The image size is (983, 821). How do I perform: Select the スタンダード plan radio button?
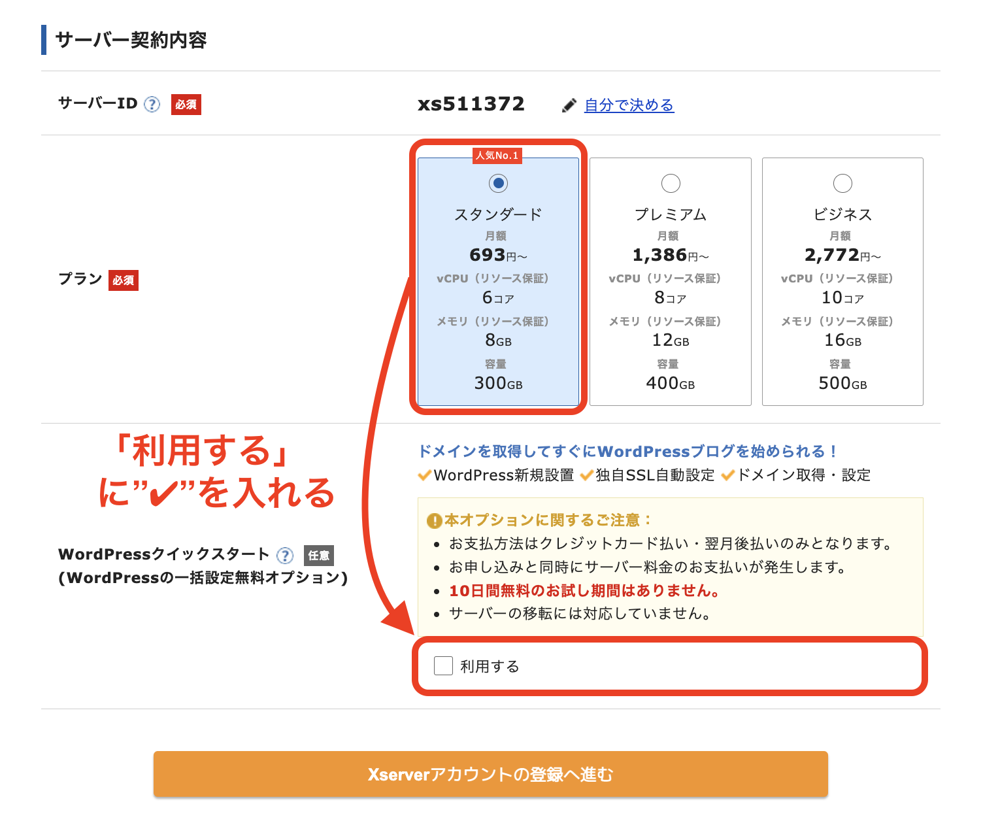click(x=499, y=183)
